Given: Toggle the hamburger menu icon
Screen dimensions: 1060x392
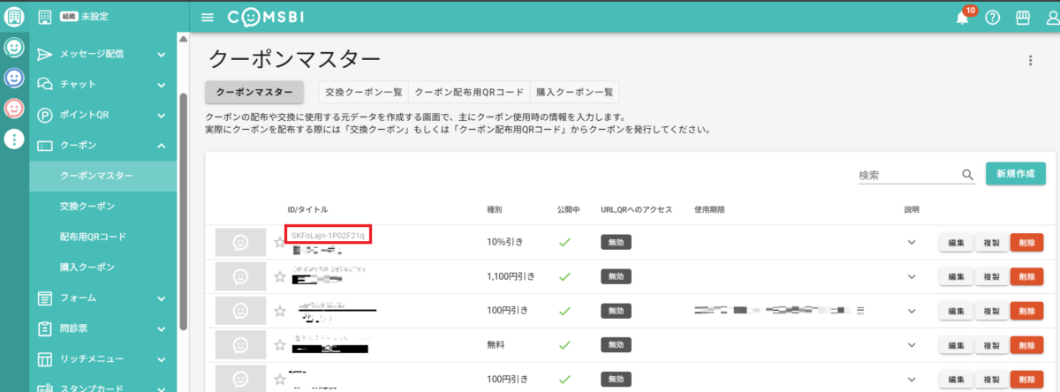Looking at the screenshot, I should click(x=208, y=18).
